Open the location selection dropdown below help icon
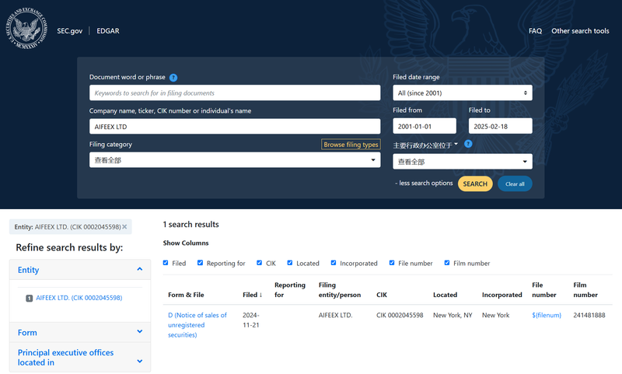This screenshot has height=374, width=622. 463,162
